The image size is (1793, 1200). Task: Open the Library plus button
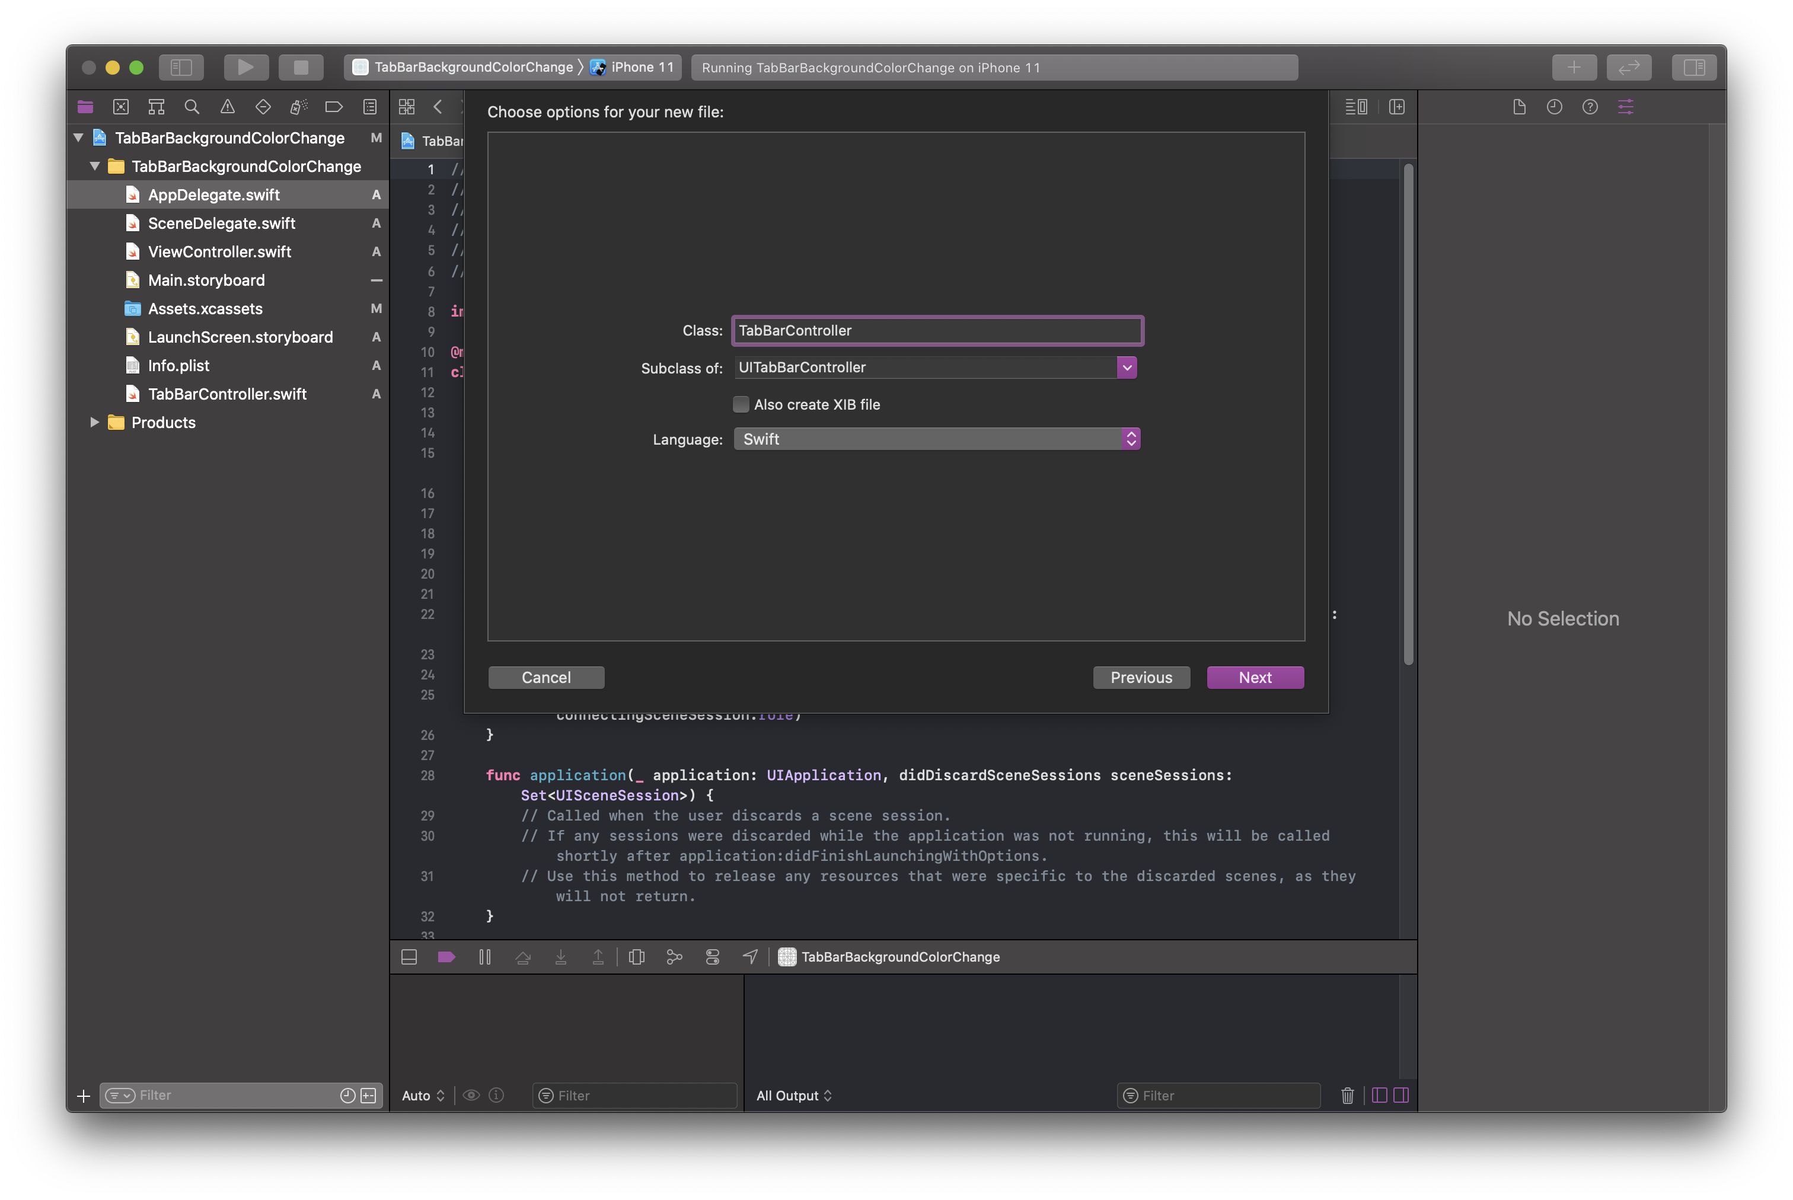pos(1574,68)
